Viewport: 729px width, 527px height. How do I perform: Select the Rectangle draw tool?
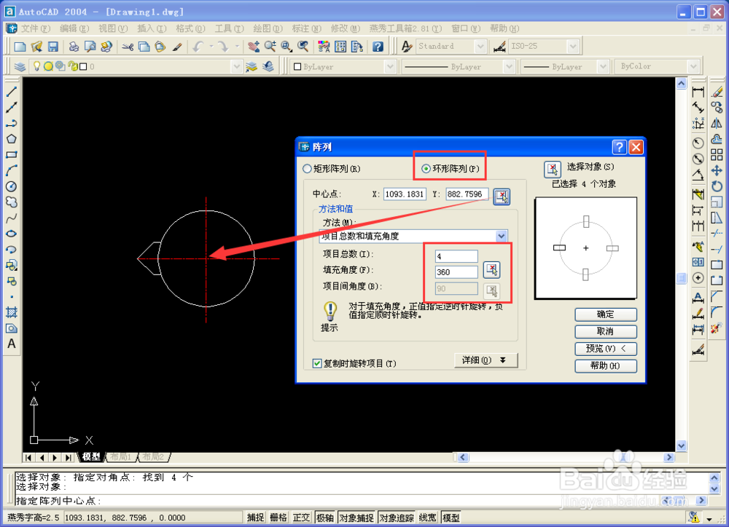(12, 154)
